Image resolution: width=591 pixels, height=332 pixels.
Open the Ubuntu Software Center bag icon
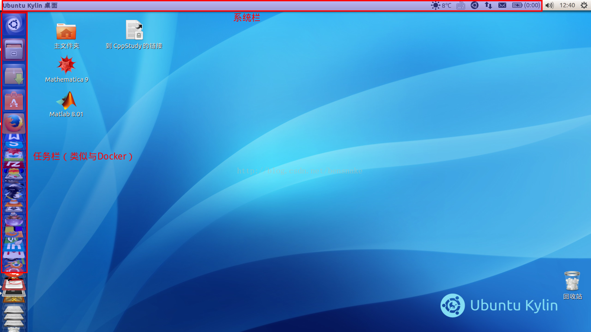click(x=14, y=100)
